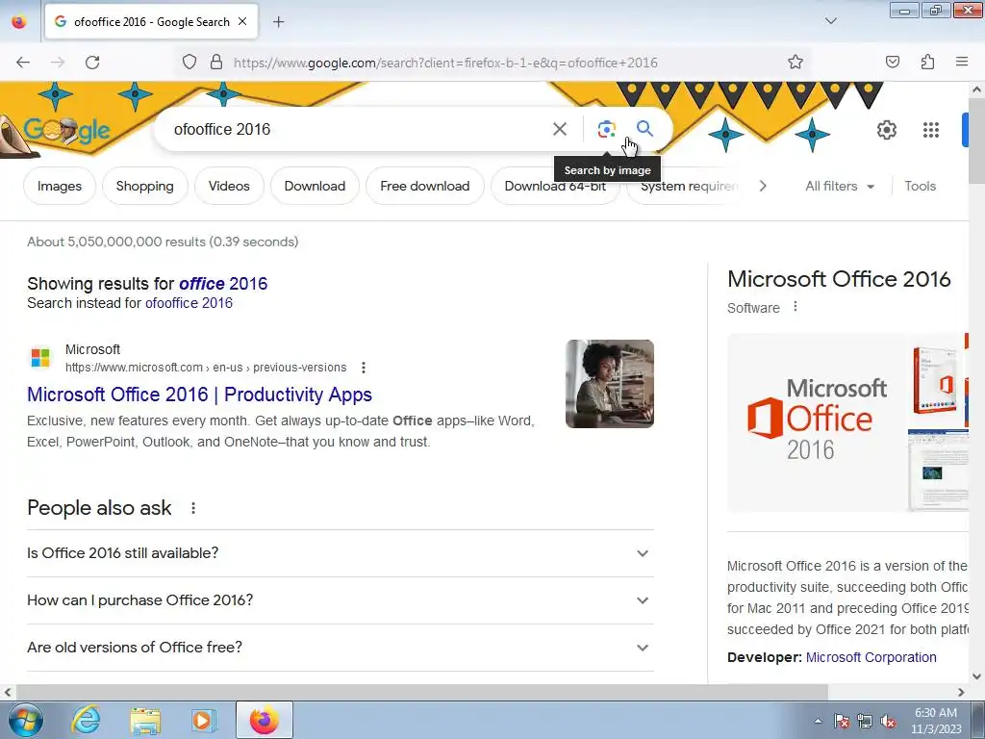Expand 'How can I purchase Office 2016?'

click(341, 600)
